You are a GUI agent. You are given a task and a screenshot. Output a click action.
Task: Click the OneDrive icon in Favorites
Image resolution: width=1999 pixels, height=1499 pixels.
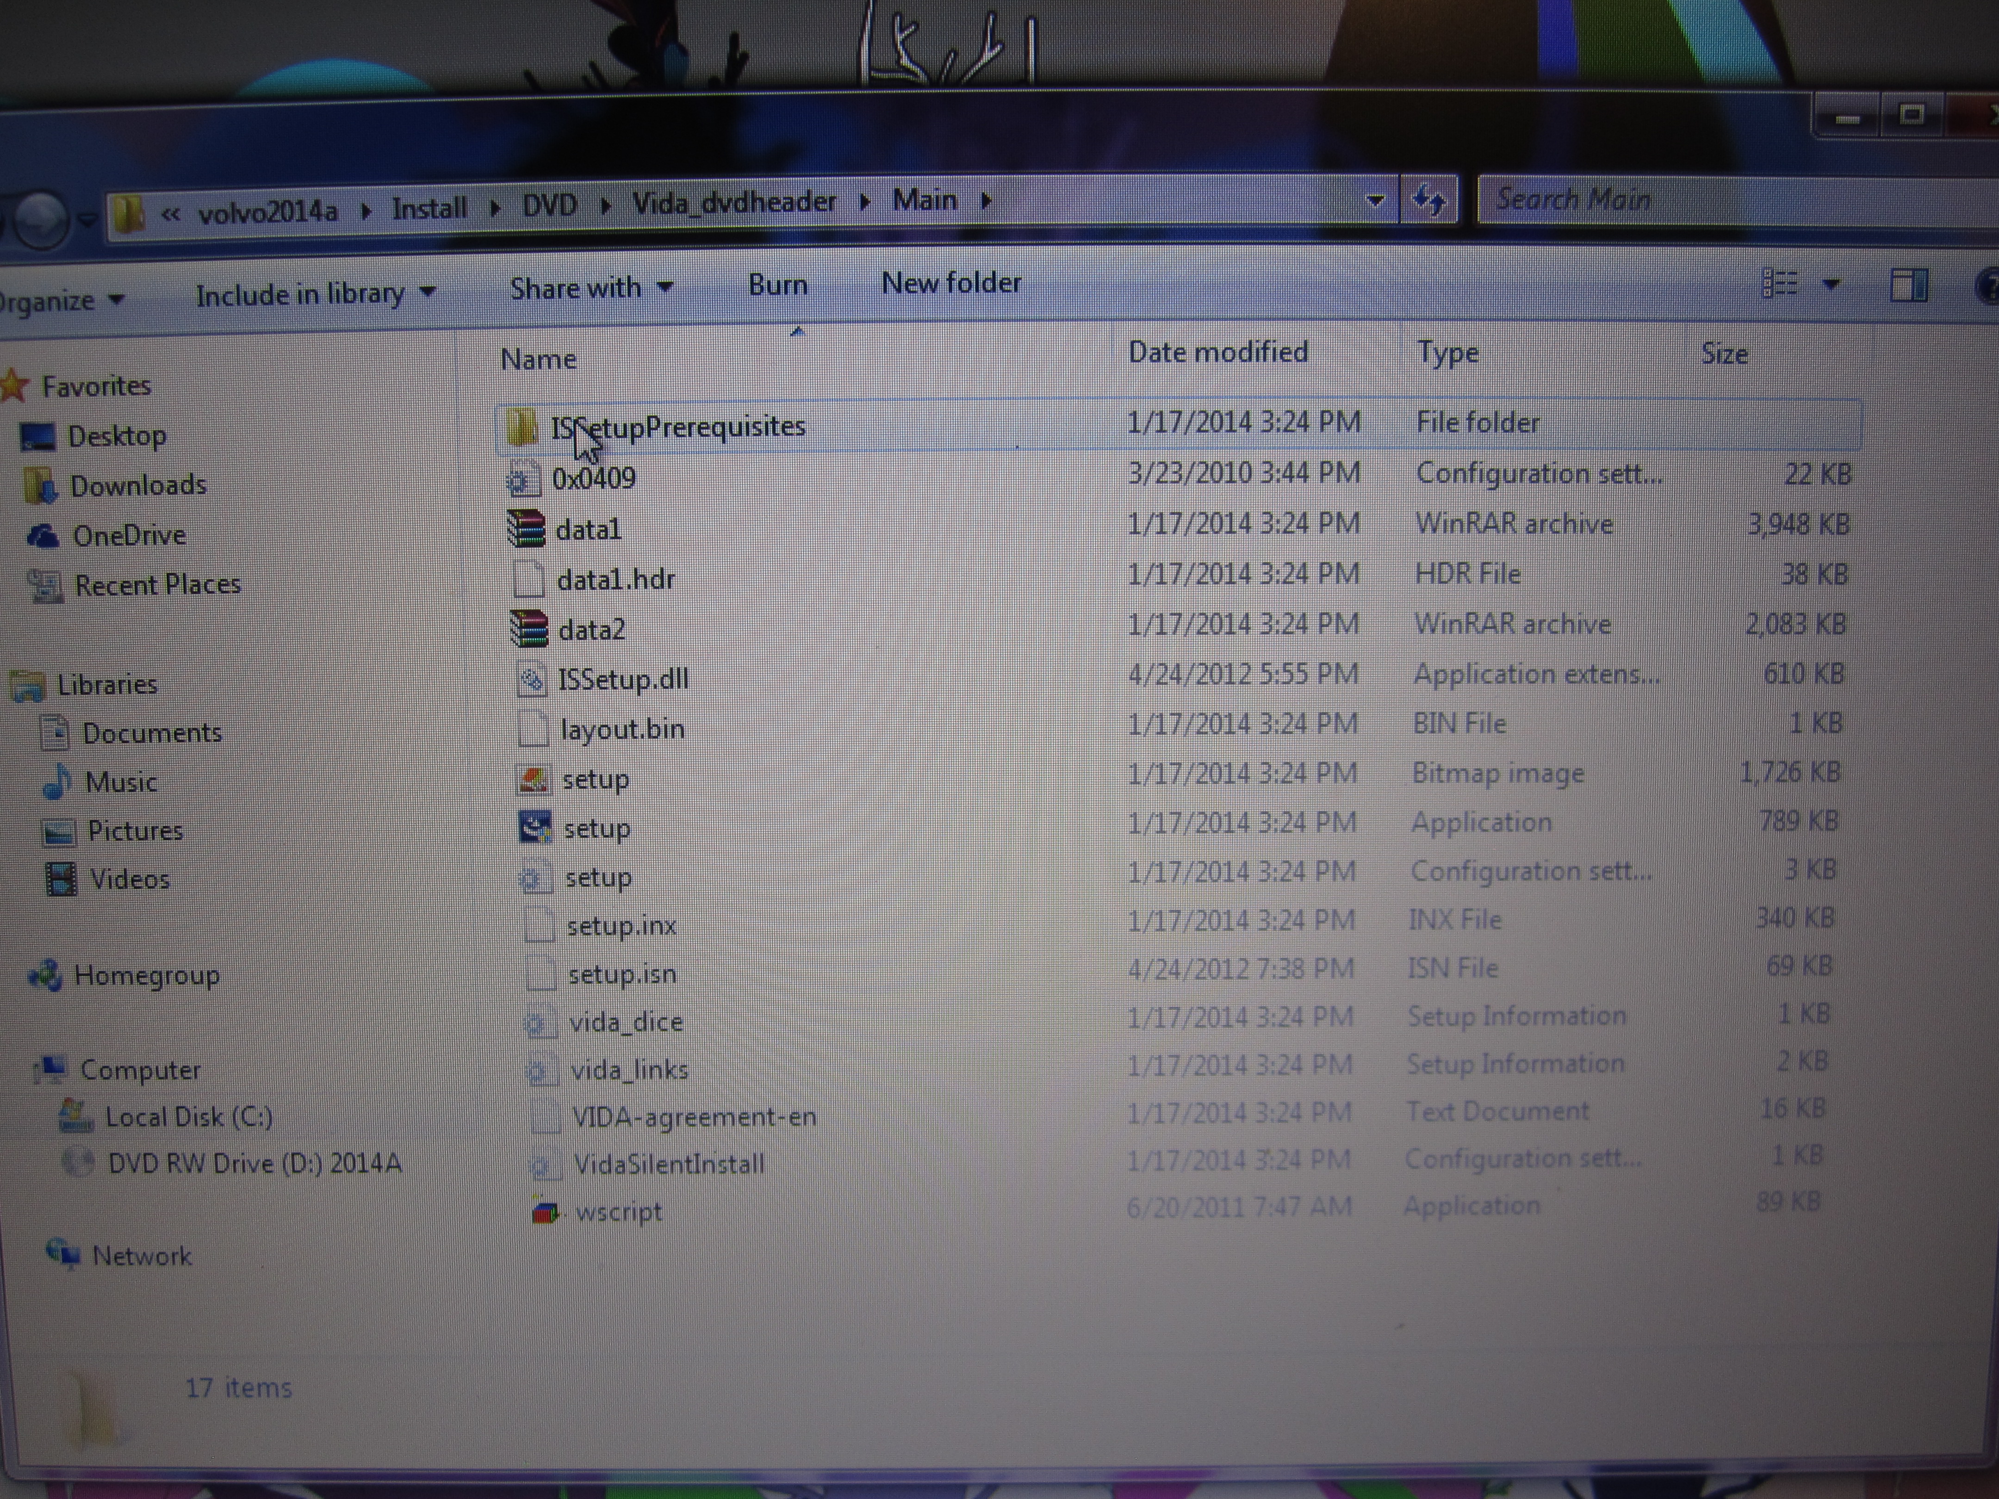pyautogui.click(x=43, y=536)
